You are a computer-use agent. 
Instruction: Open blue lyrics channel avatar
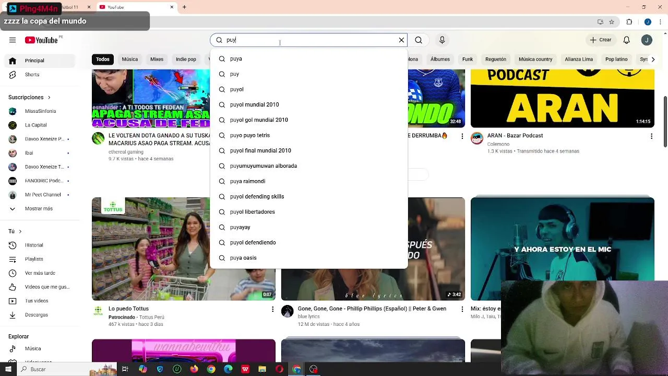click(x=288, y=312)
